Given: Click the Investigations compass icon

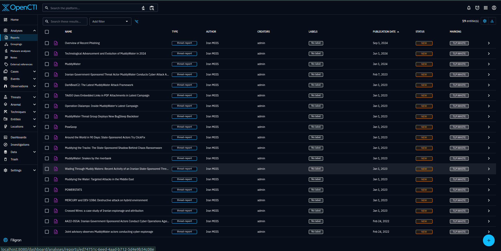Looking at the screenshot, I should pyautogui.click(x=6, y=145).
